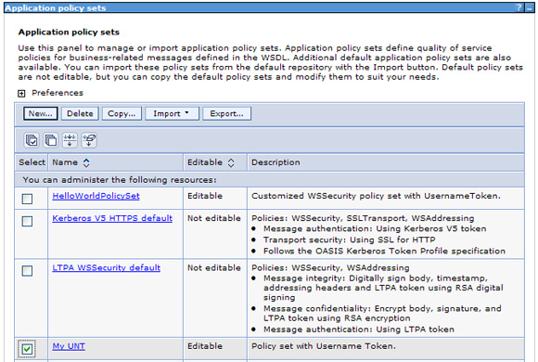The width and height of the screenshot is (538, 362).
Task: Click the Select All items icon
Action: [32, 140]
